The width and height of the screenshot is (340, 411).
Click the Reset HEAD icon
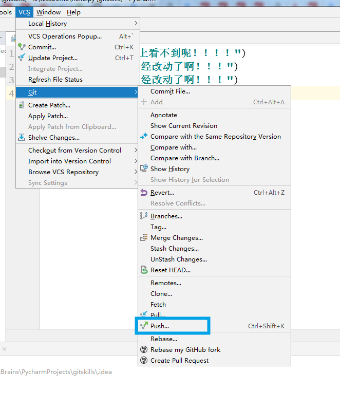click(144, 270)
